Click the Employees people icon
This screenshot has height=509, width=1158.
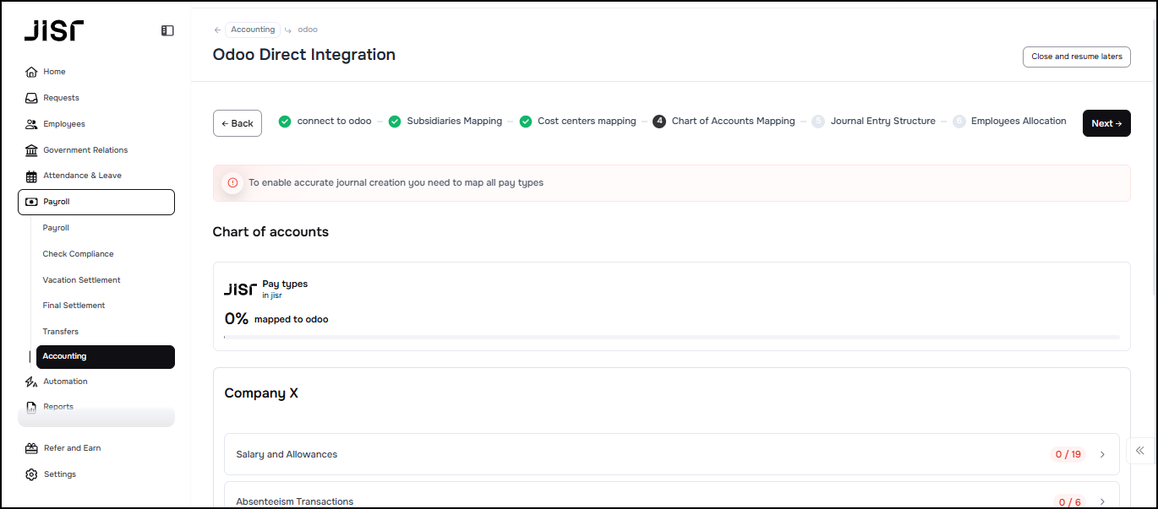coord(31,124)
